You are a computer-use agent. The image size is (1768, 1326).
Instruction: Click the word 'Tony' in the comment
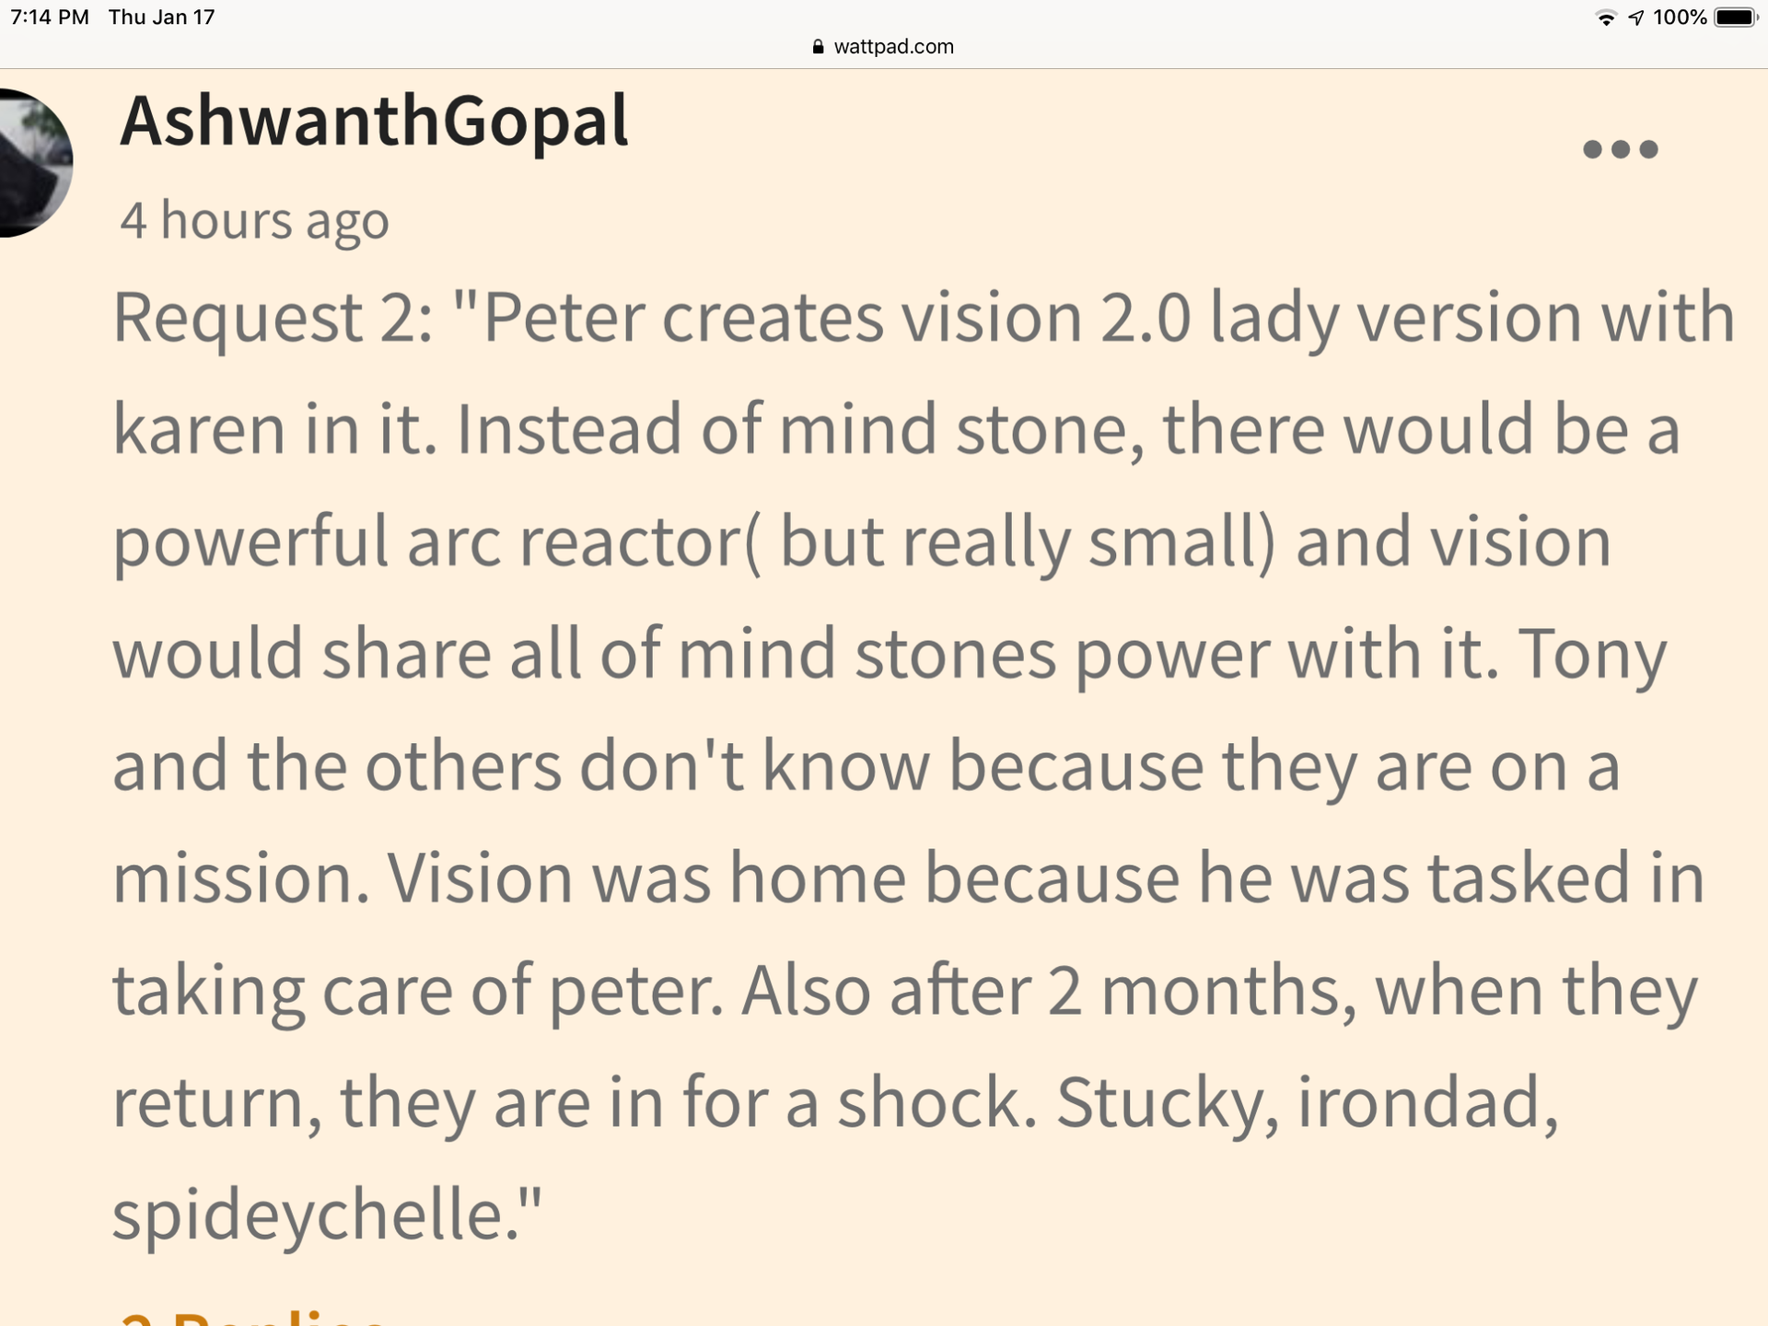(1592, 655)
